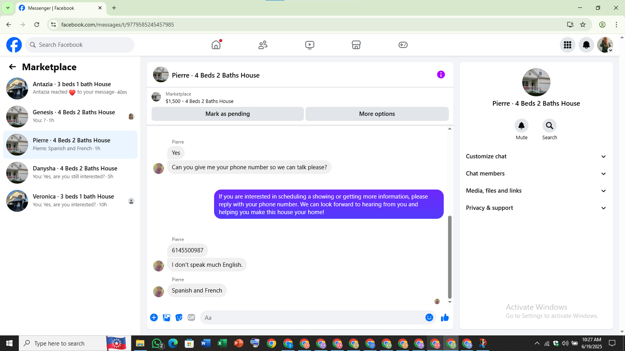Open the Windows notification center
The image size is (625, 351).
[x=612, y=343]
